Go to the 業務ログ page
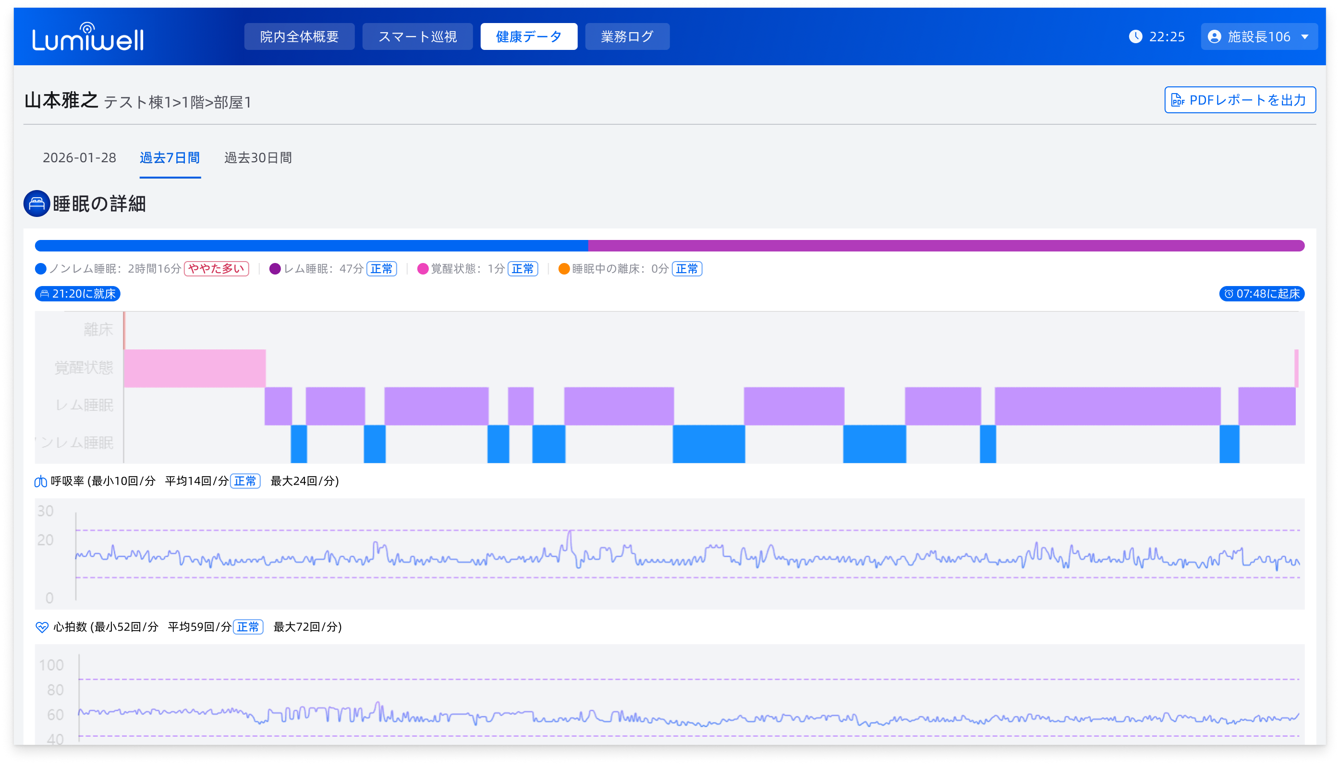This screenshot has width=1340, height=765. coord(627,36)
